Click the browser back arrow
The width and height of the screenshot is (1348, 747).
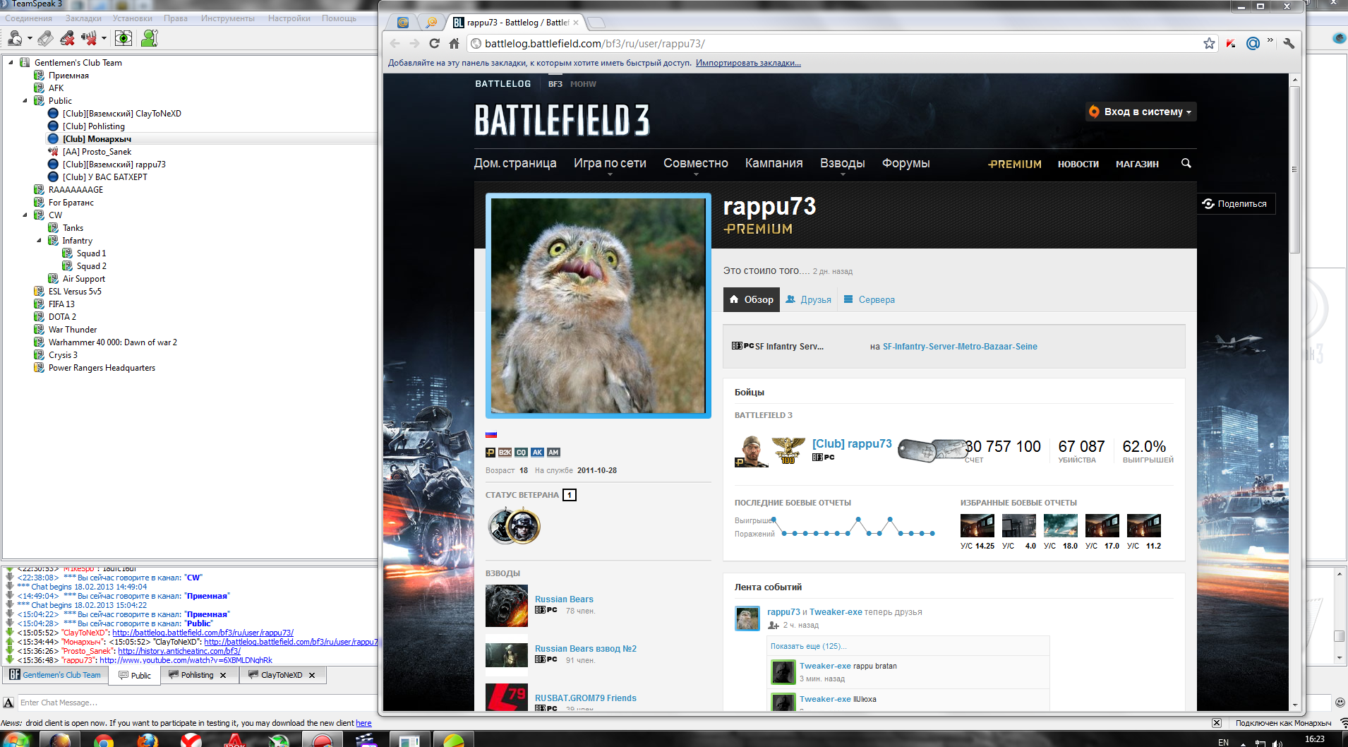click(x=395, y=44)
